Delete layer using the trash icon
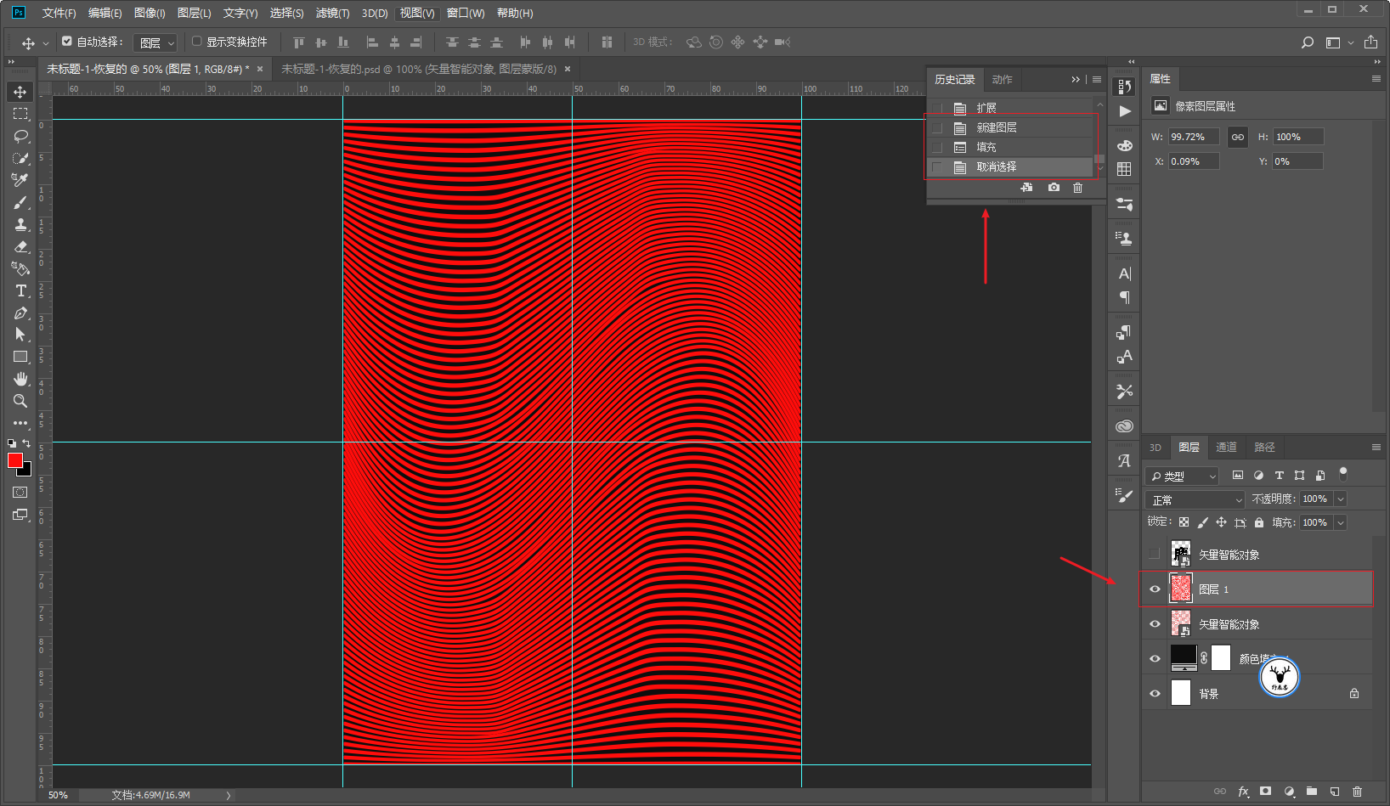This screenshot has width=1390, height=806. click(x=1357, y=792)
